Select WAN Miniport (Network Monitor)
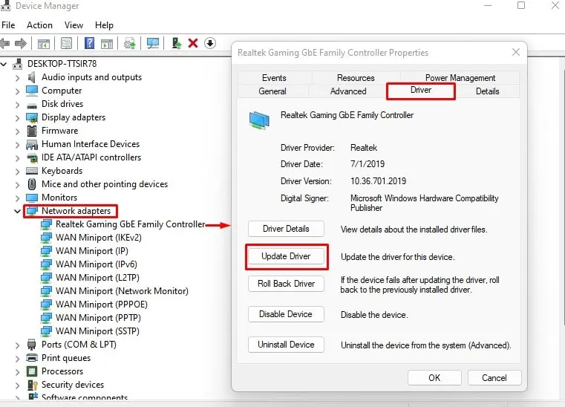Viewport: 565px width, 407px height. [114, 291]
